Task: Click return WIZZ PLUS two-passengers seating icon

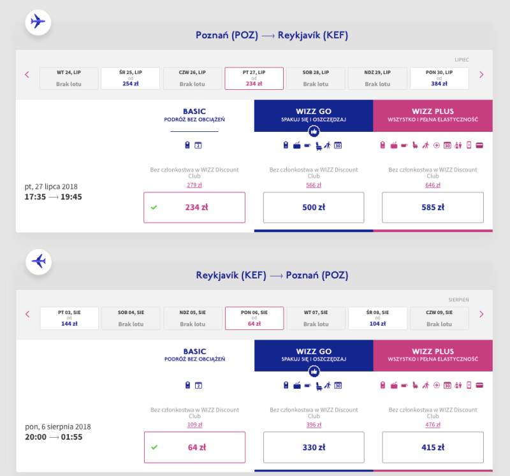Action: pos(458,386)
